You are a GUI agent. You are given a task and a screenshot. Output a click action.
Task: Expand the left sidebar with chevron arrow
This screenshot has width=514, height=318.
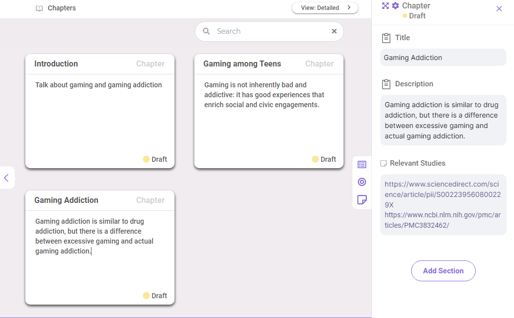coord(6,178)
